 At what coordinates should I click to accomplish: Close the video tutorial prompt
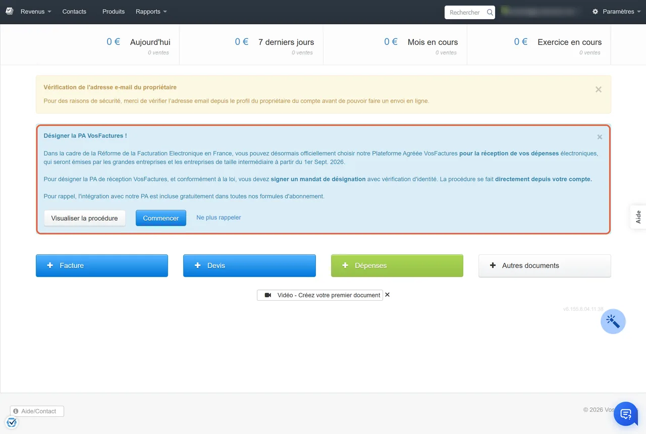click(388, 295)
